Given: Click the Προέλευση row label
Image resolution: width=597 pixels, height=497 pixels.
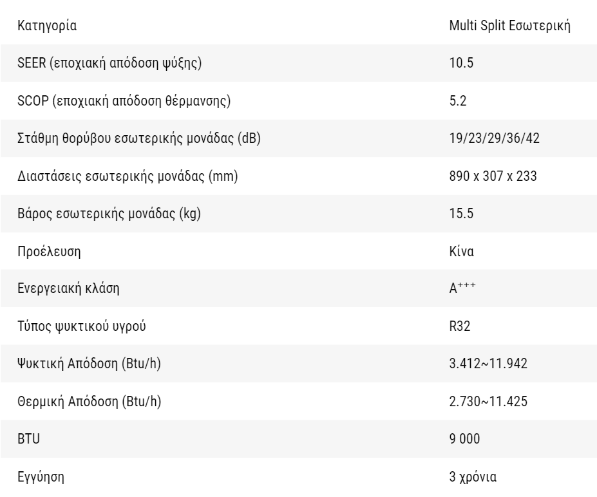Looking at the screenshot, I should tap(49, 252).
